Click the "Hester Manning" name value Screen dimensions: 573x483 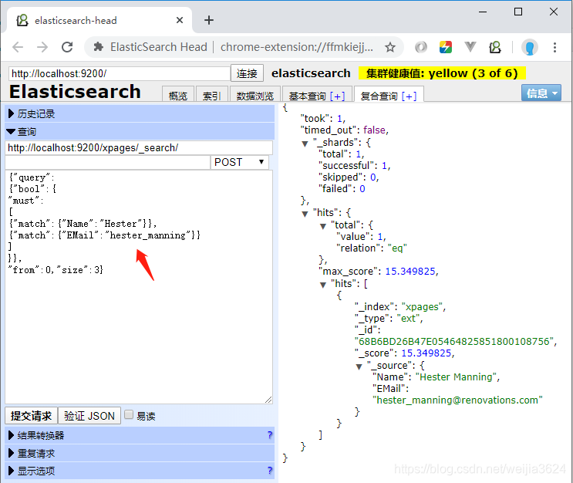tap(457, 377)
